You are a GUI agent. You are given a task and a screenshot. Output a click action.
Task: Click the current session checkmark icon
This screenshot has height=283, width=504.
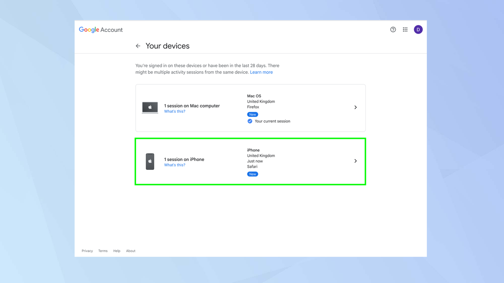coord(249,121)
